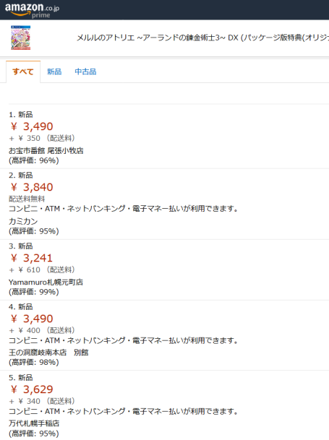Open seller お宝市番館 尾張小牧店

tap(46, 151)
